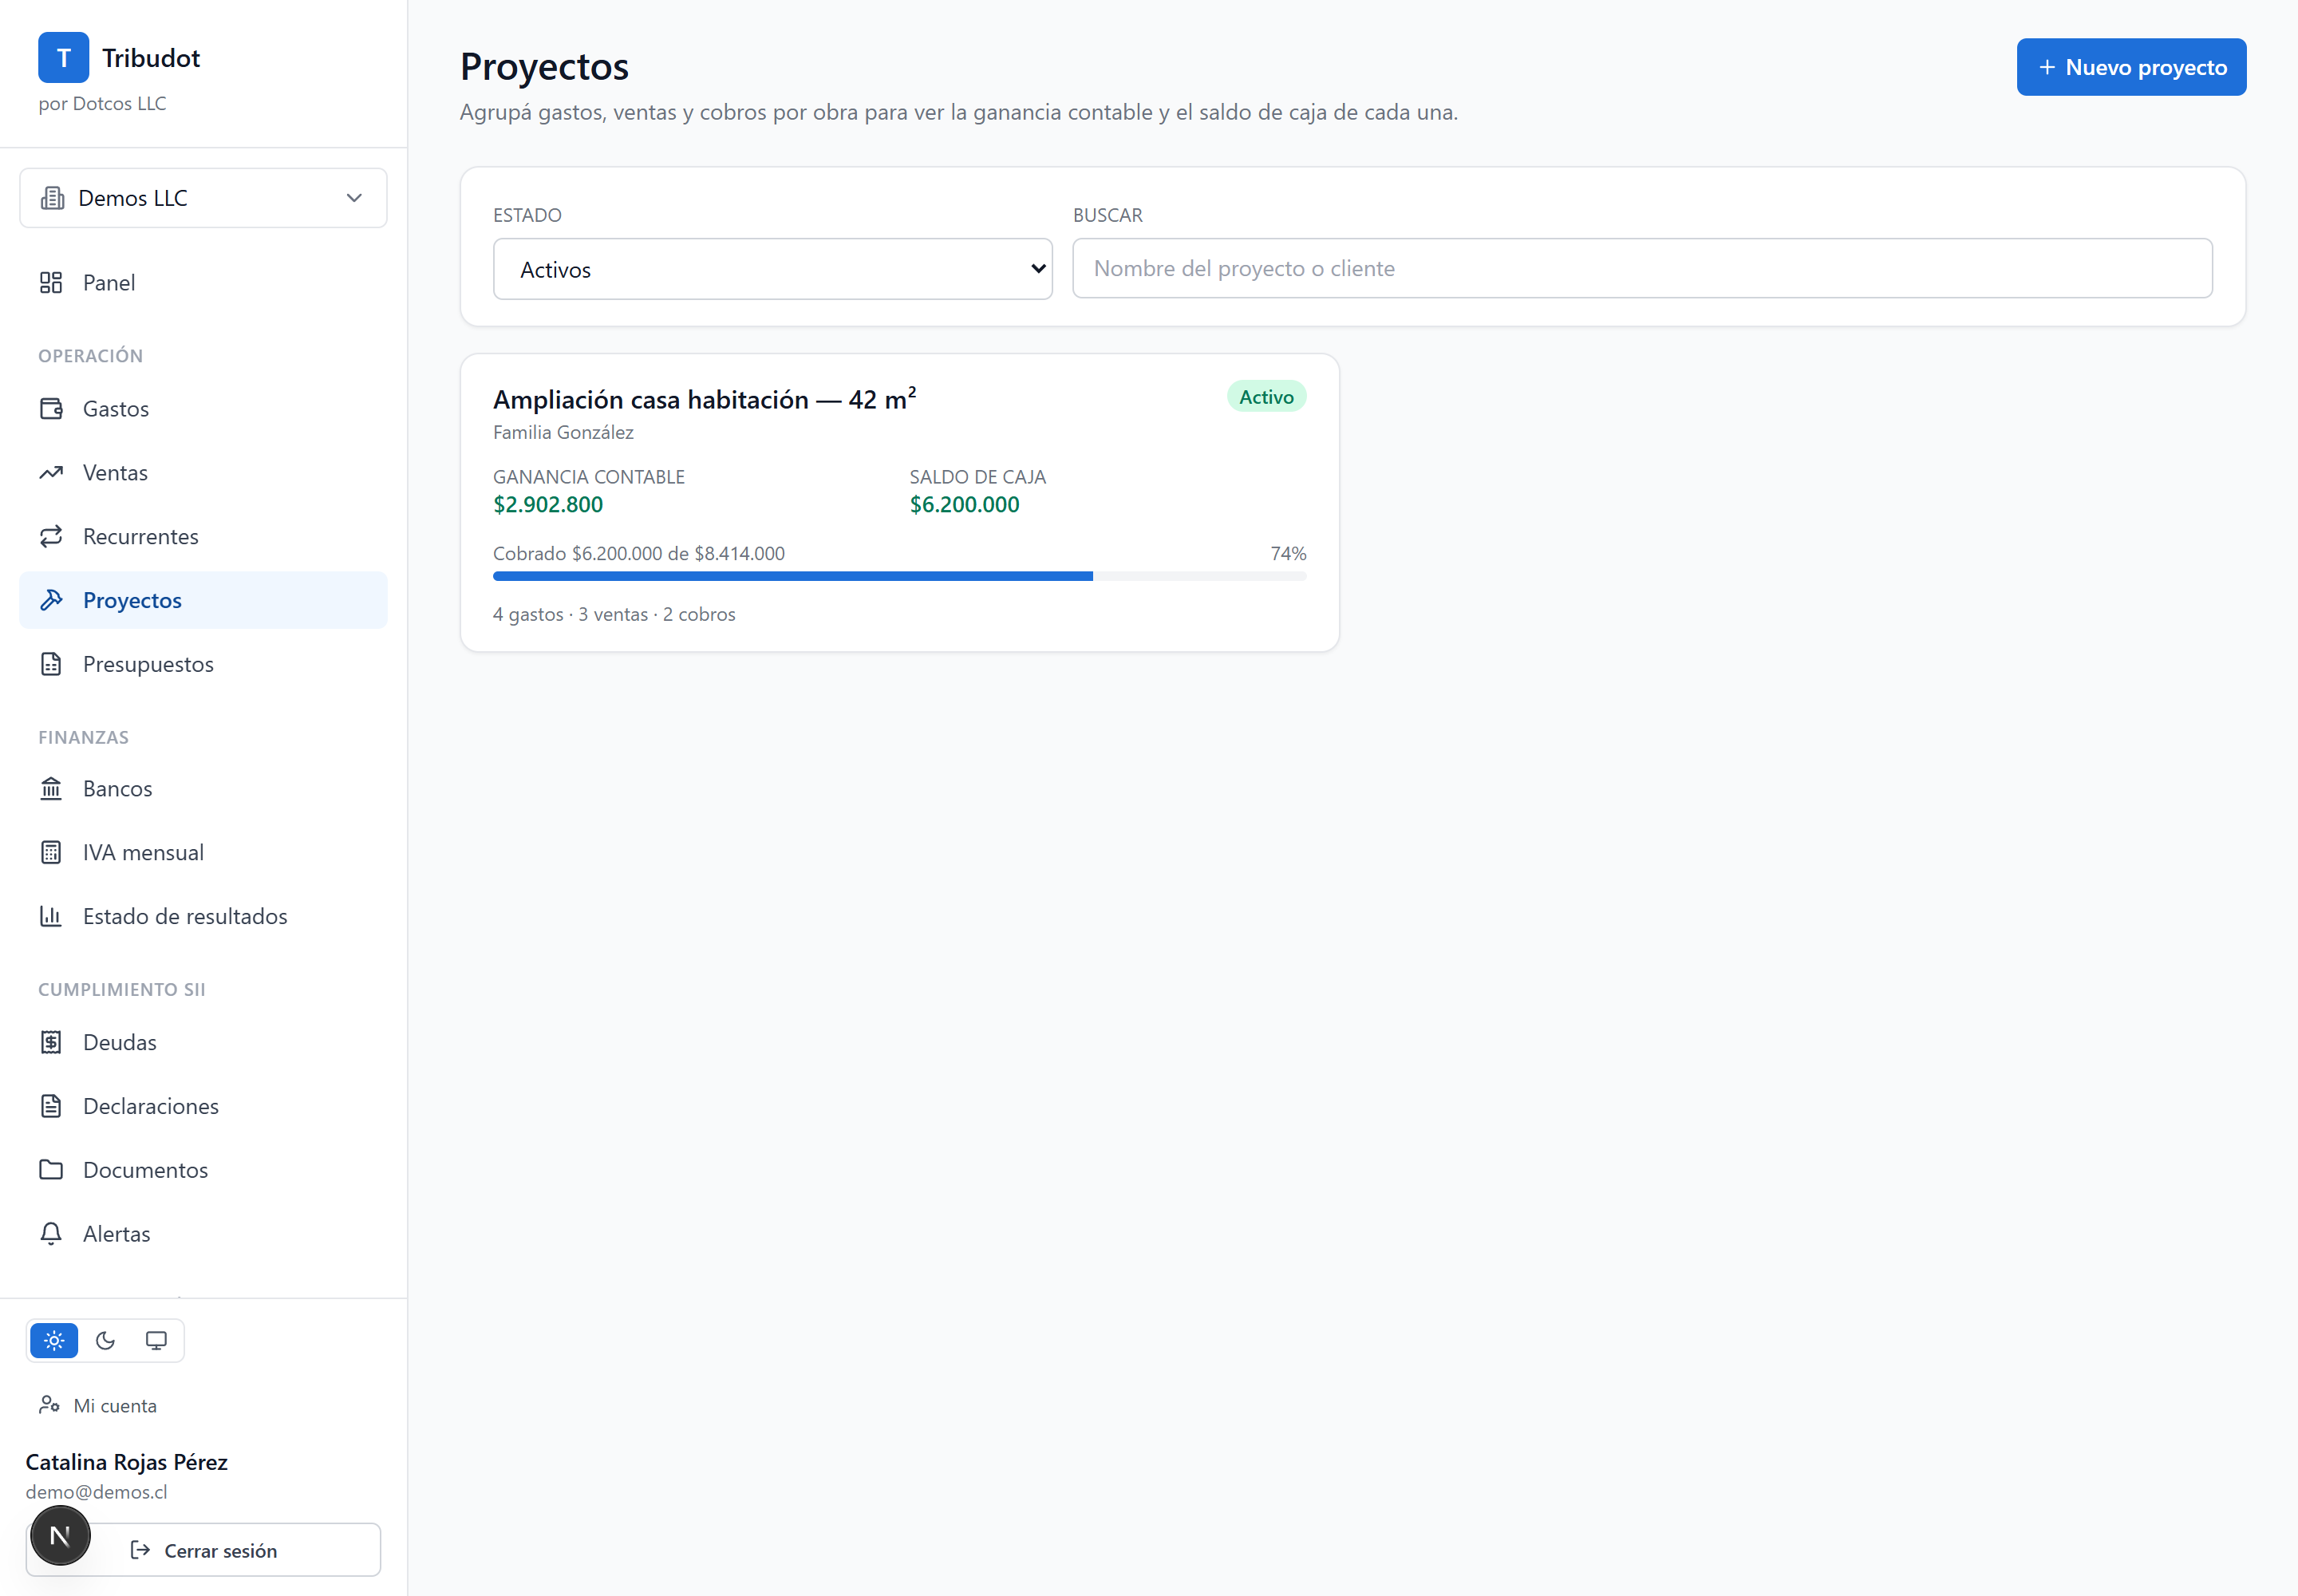Click the Gastos wallet icon
2298x1596 pixels.
(x=51, y=409)
